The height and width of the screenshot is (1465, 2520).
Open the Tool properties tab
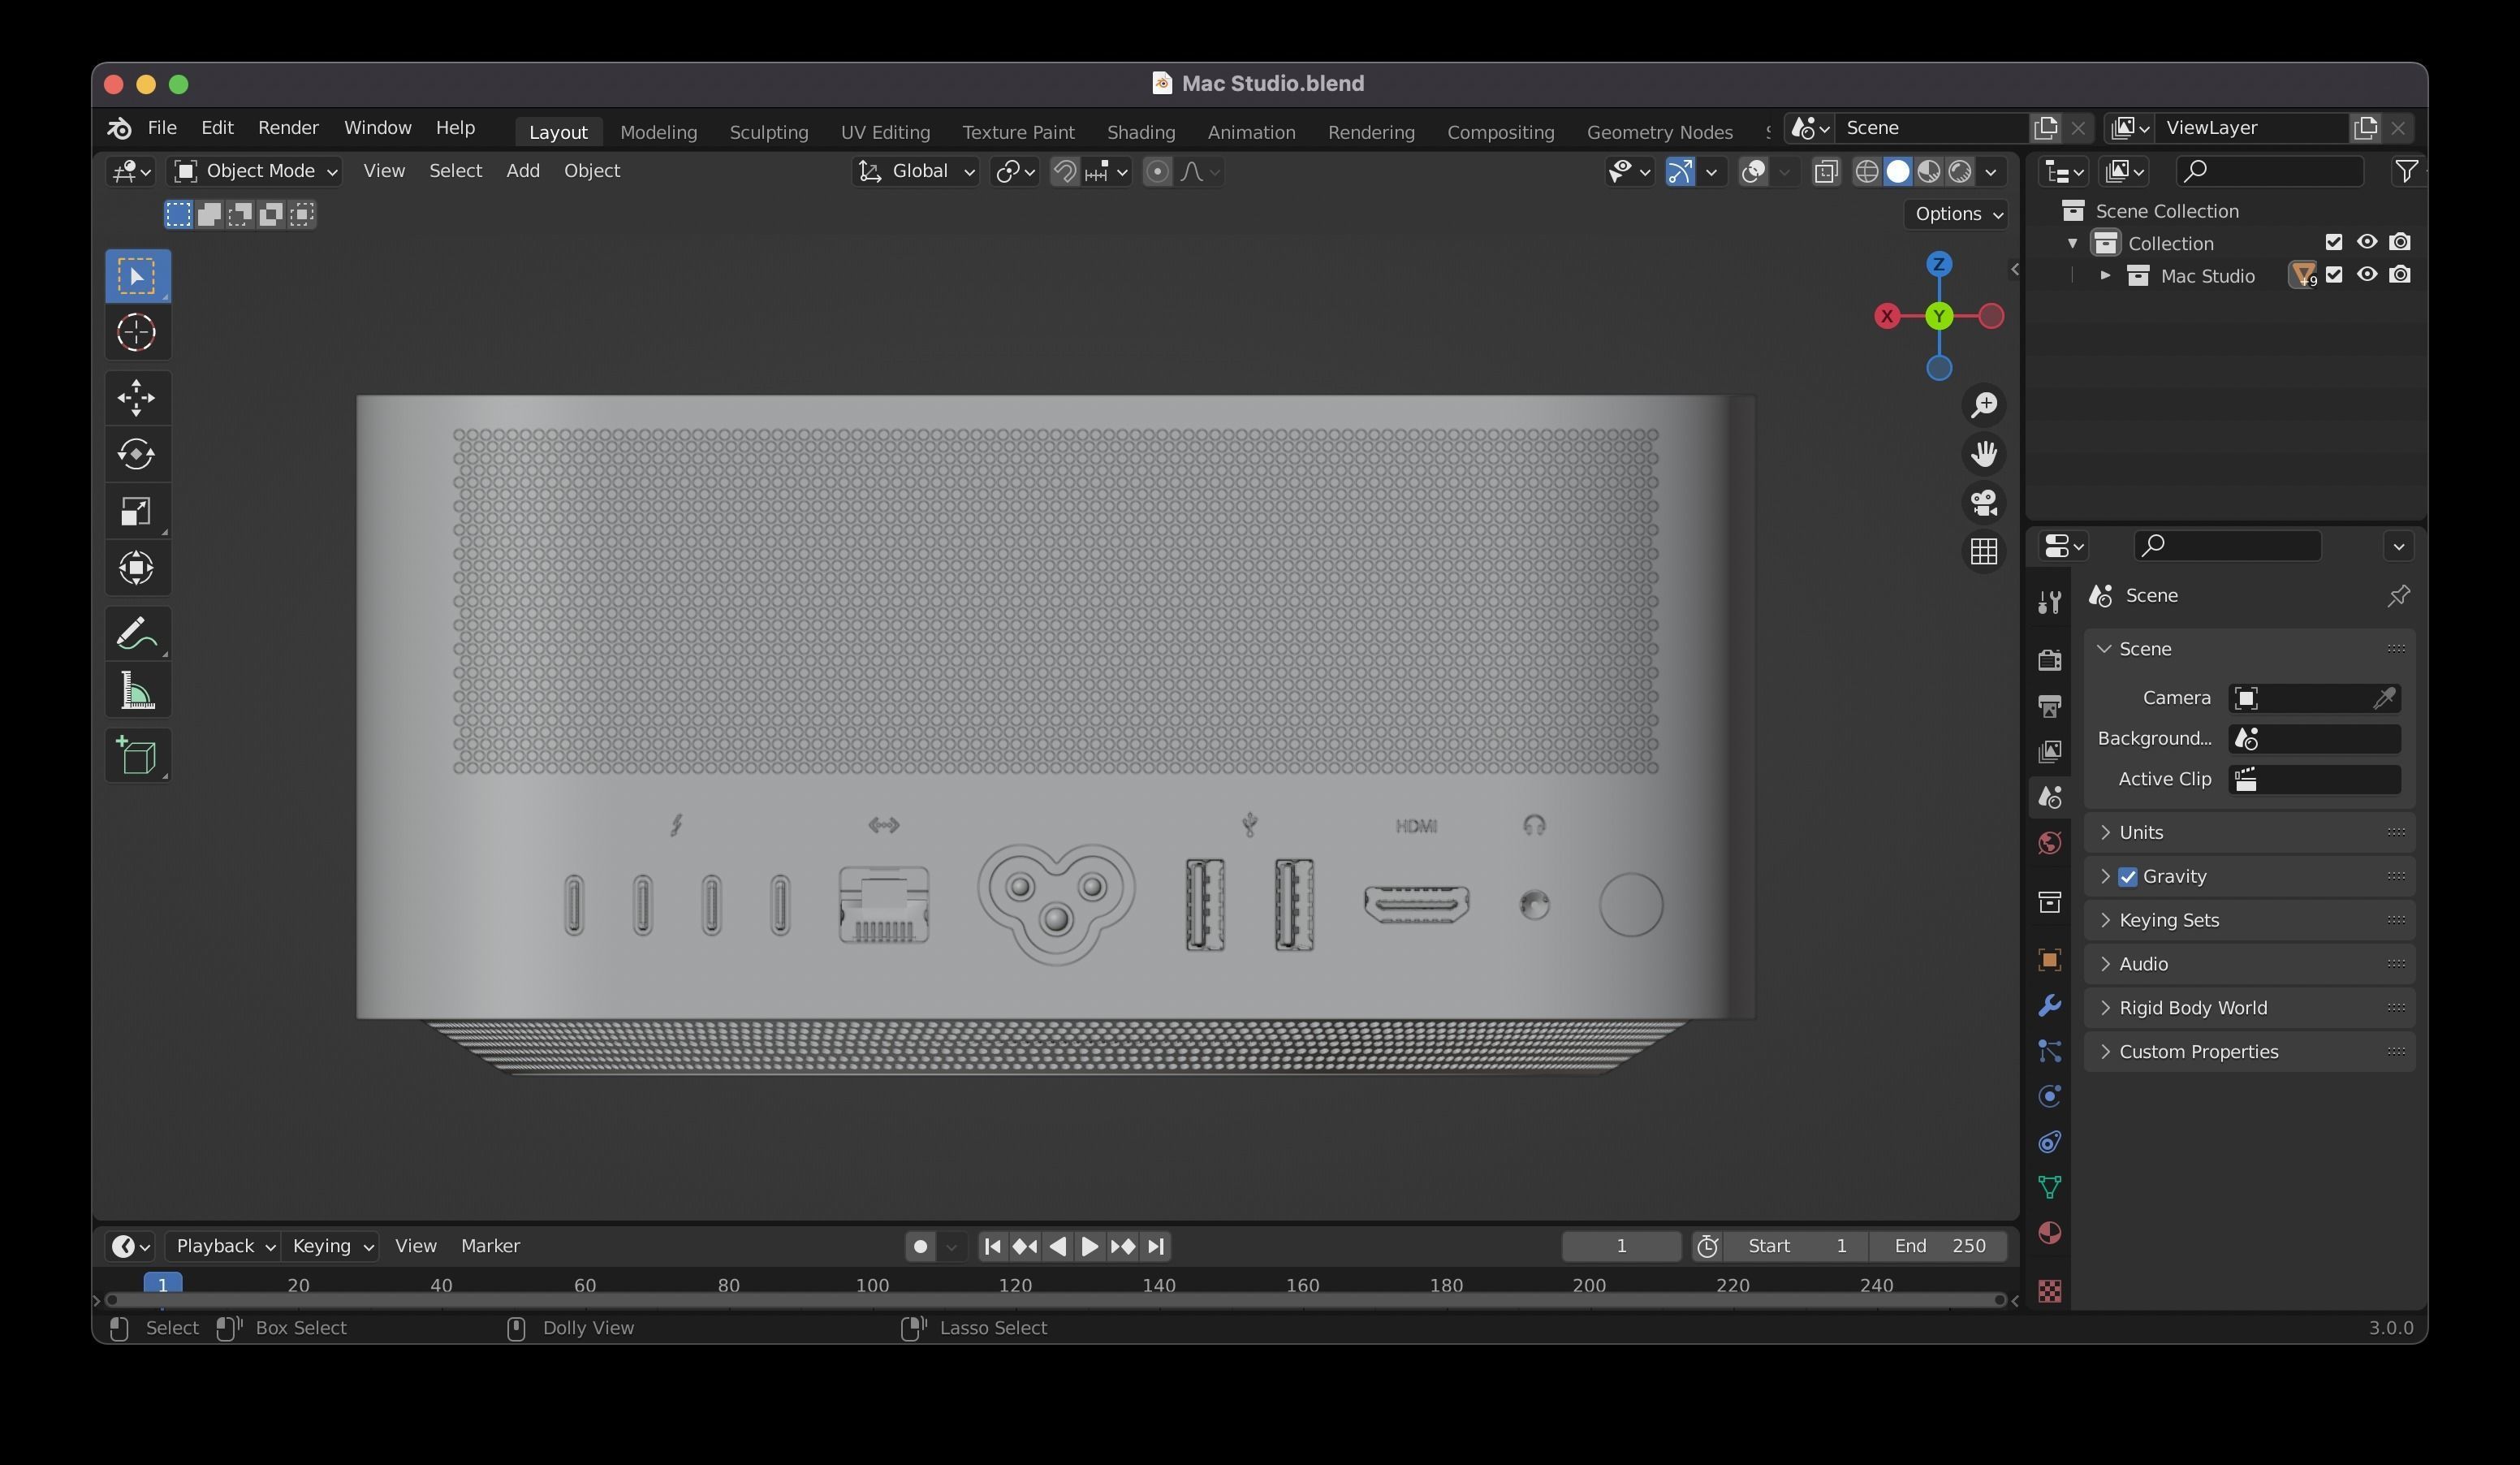coord(2049,602)
